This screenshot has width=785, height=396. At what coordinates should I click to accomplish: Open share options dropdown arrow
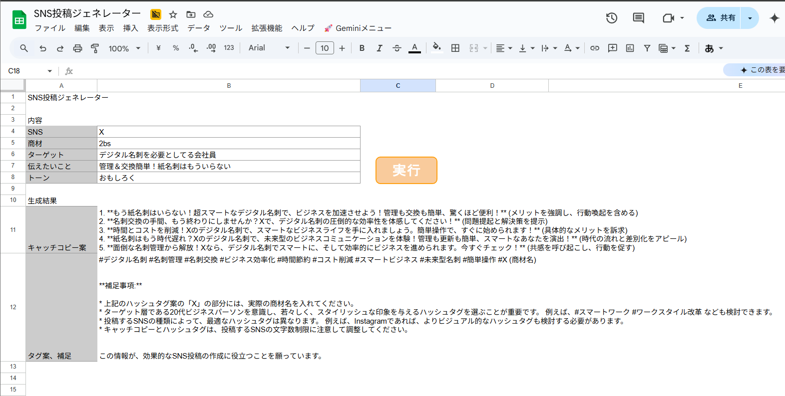click(750, 18)
